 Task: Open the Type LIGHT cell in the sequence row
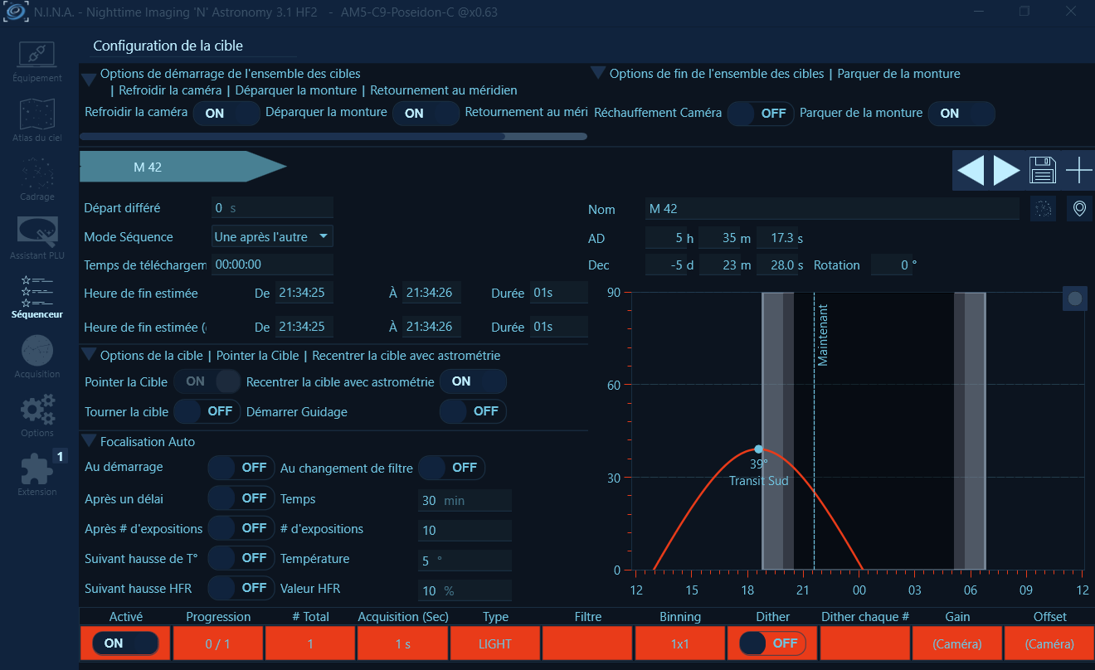[x=495, y=643]
